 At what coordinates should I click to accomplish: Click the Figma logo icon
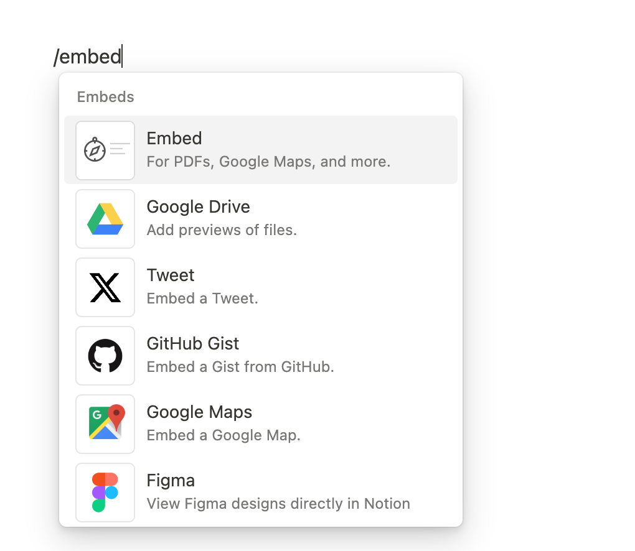pyautogui.click(x=105, y=492)
